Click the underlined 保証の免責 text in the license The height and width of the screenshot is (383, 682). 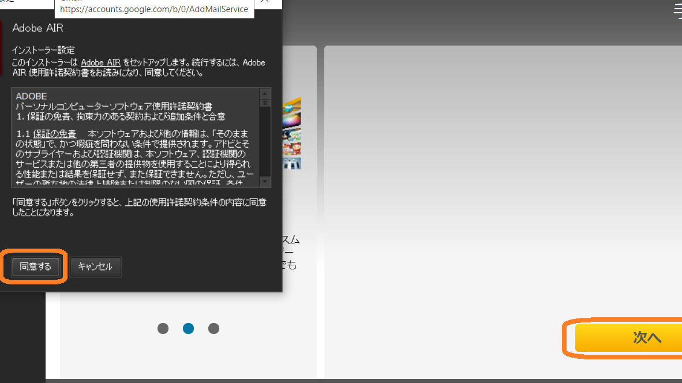54,134
